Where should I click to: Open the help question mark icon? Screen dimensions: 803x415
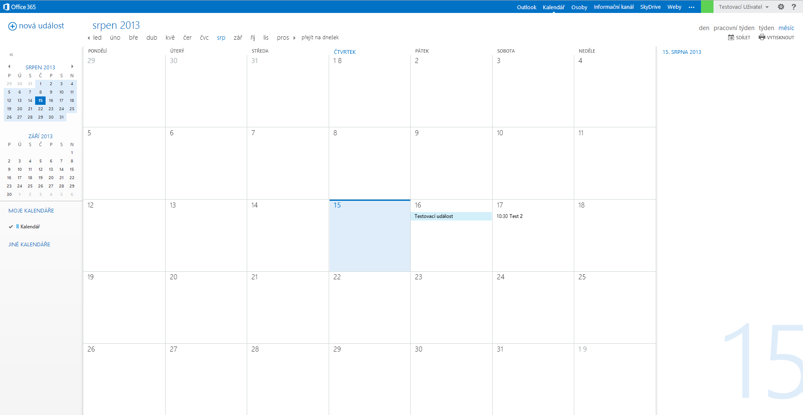pyautogui.click(x=793, y=7)
